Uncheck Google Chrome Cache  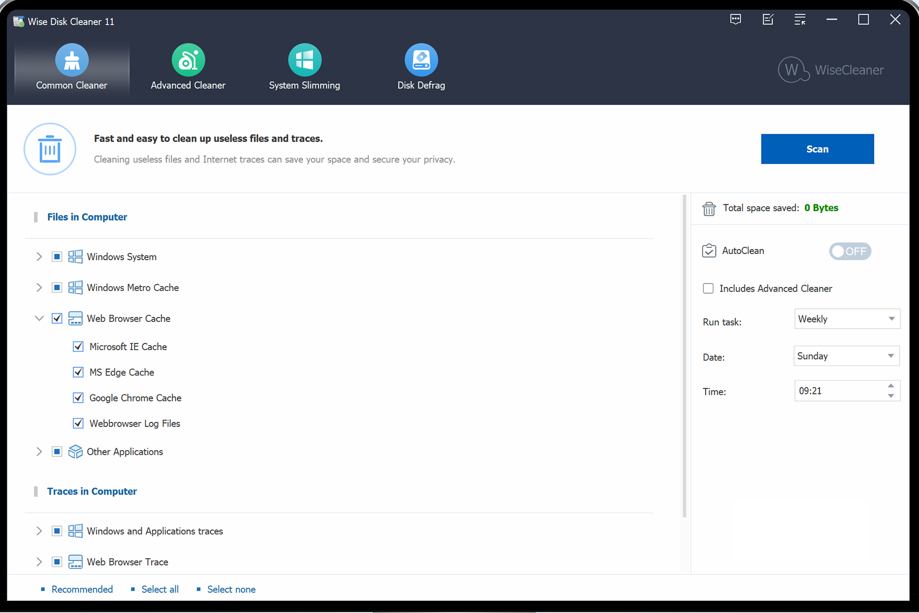tap(78, 398)
